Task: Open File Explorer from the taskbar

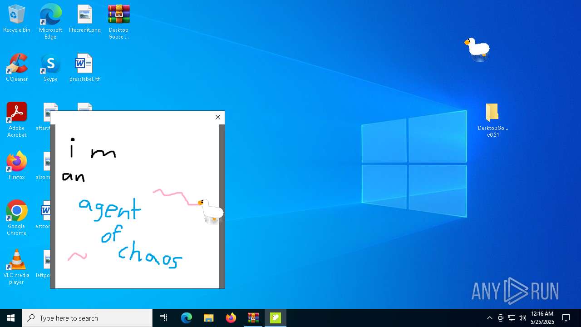Action: pos(209,318)
